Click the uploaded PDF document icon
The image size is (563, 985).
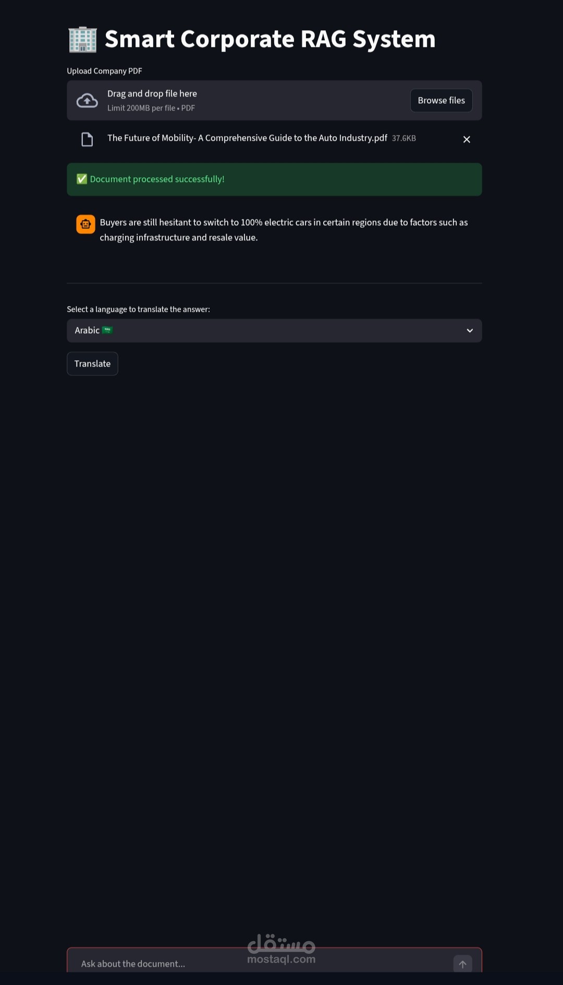87,139
